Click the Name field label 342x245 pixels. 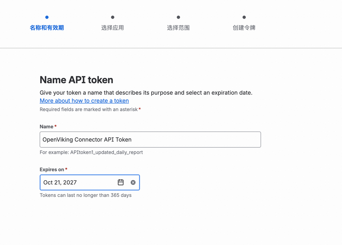(x=48, y=127)
